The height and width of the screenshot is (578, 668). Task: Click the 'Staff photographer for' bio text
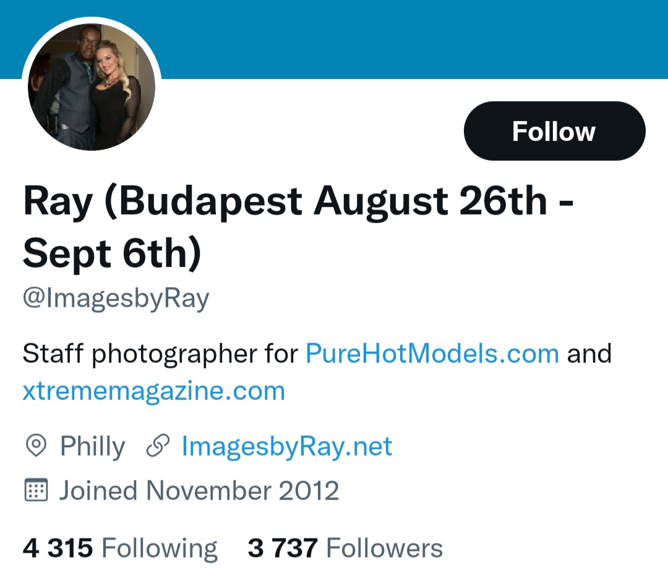pos(161,354)
